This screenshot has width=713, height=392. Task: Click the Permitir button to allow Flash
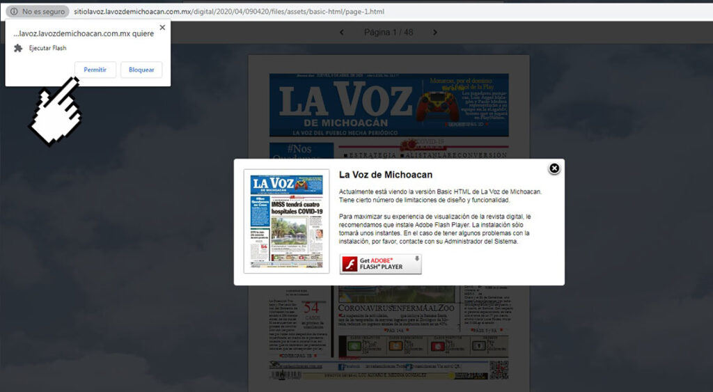(x=95, y=70)
